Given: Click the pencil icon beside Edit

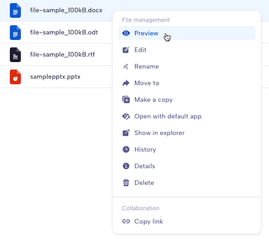Looking at the screenshot, I should (x=126, y=50).
